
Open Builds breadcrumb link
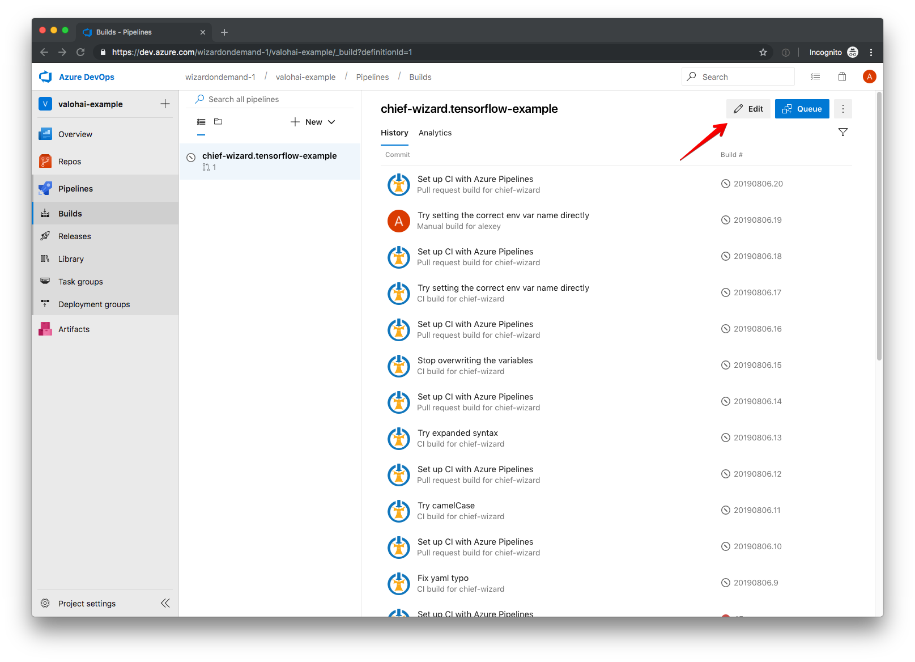(x=420, y=77)
